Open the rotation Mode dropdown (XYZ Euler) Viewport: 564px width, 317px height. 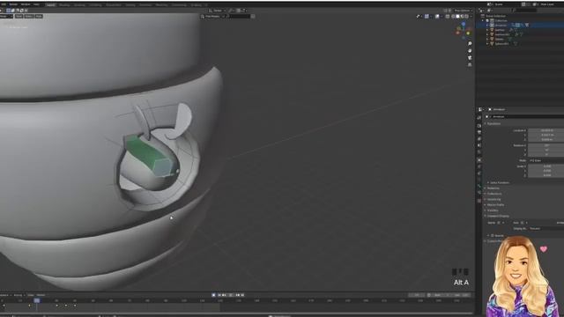(546, 160)
